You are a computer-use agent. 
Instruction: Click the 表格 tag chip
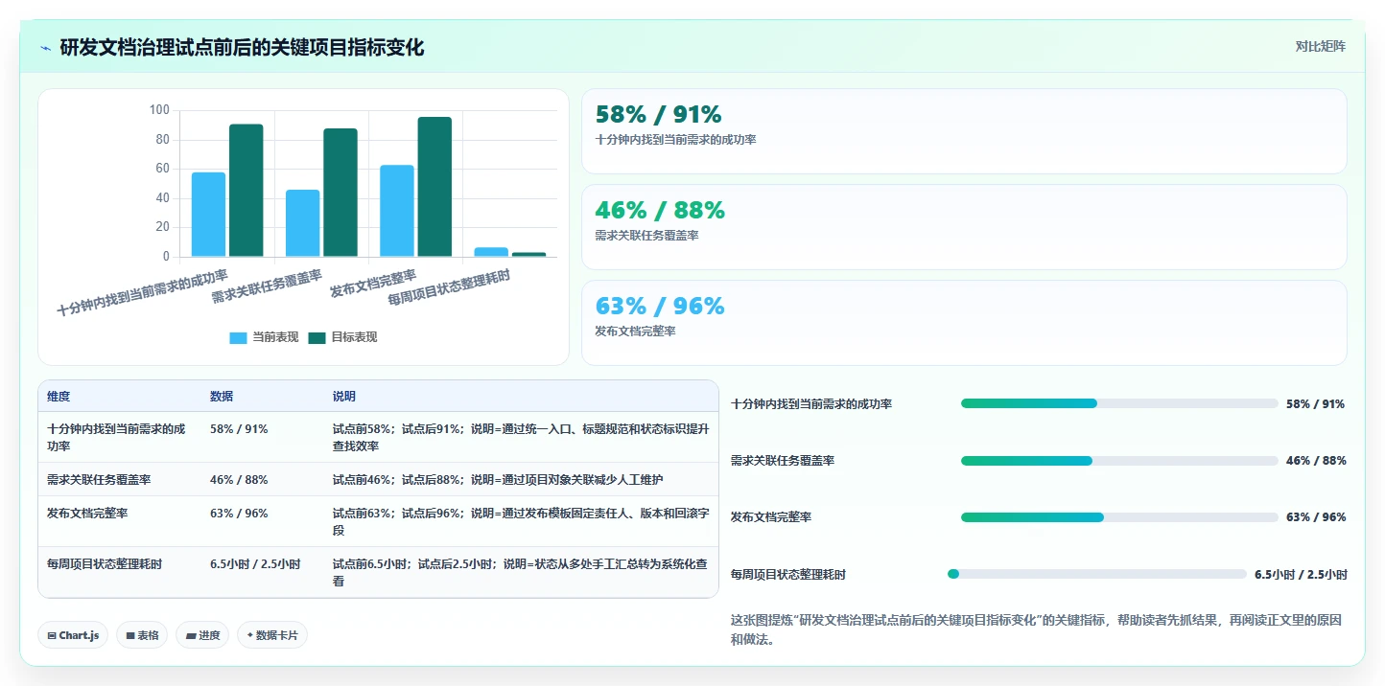point(142,635)
